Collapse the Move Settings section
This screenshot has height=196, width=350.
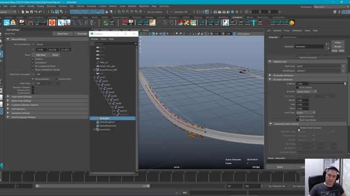[8, 39]
